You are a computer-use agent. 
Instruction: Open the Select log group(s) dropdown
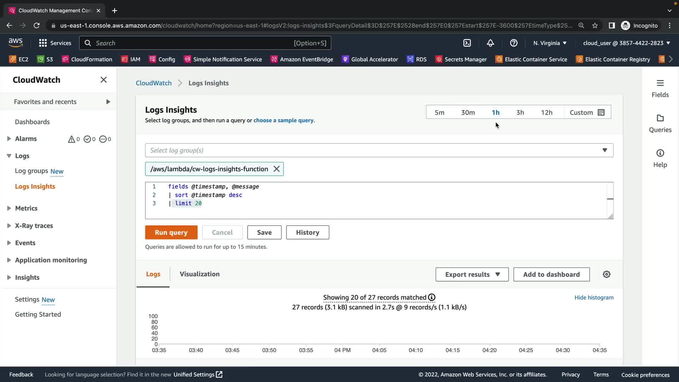click(379, 150)
